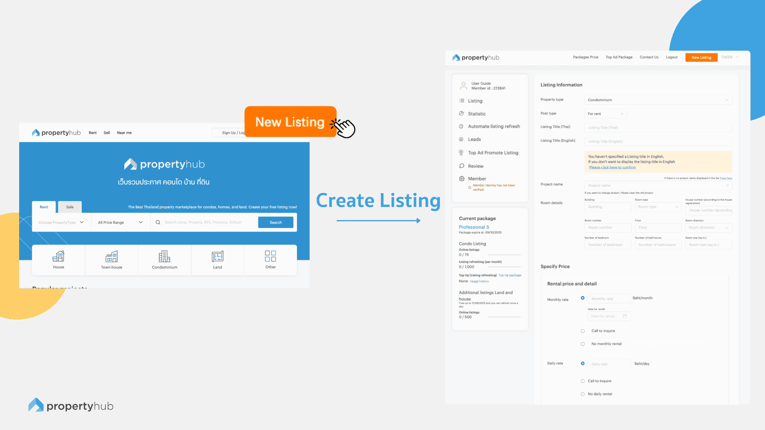765x430 pixels.
Task: Select Call to inquire under Monthly rate
Action: [x=582, y=331]
